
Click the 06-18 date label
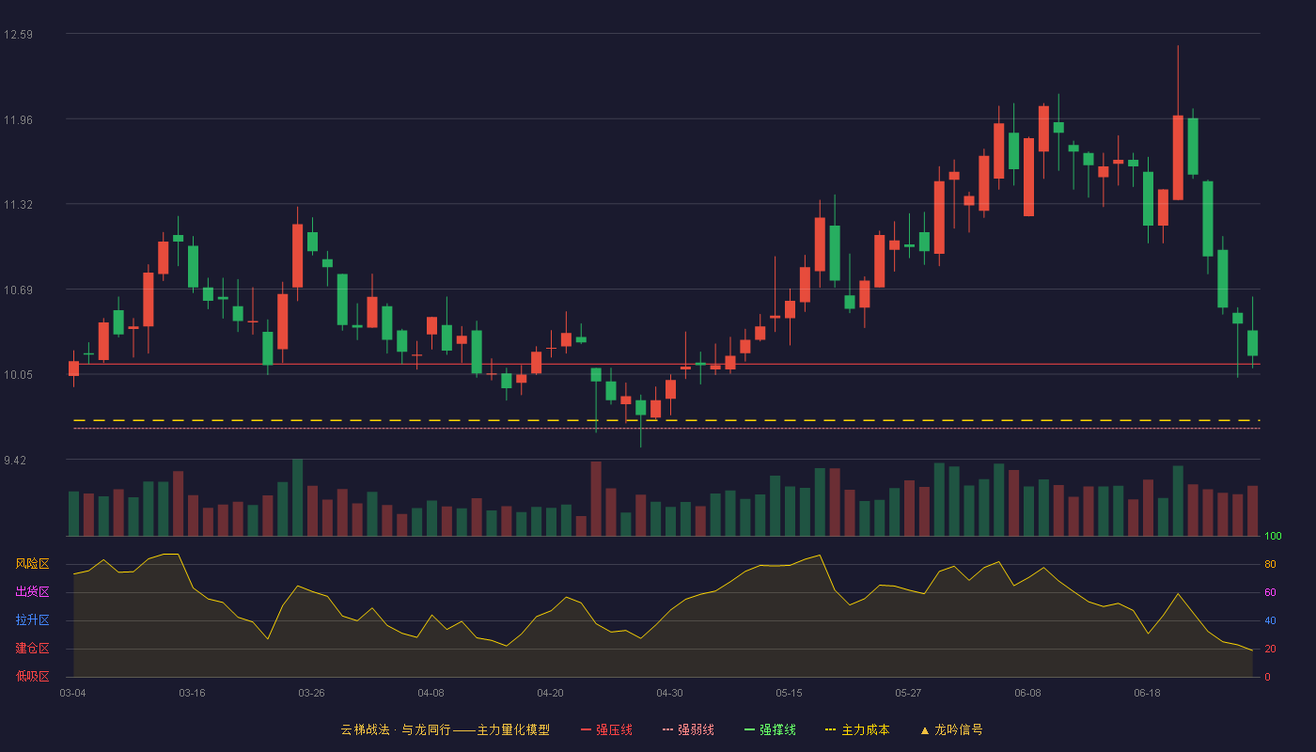1147,693
